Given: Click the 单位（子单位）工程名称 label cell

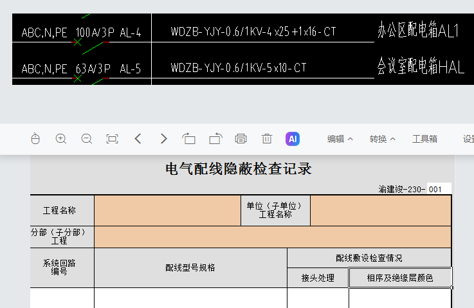Looking at the screenshot, I should [x=275, y=210].
